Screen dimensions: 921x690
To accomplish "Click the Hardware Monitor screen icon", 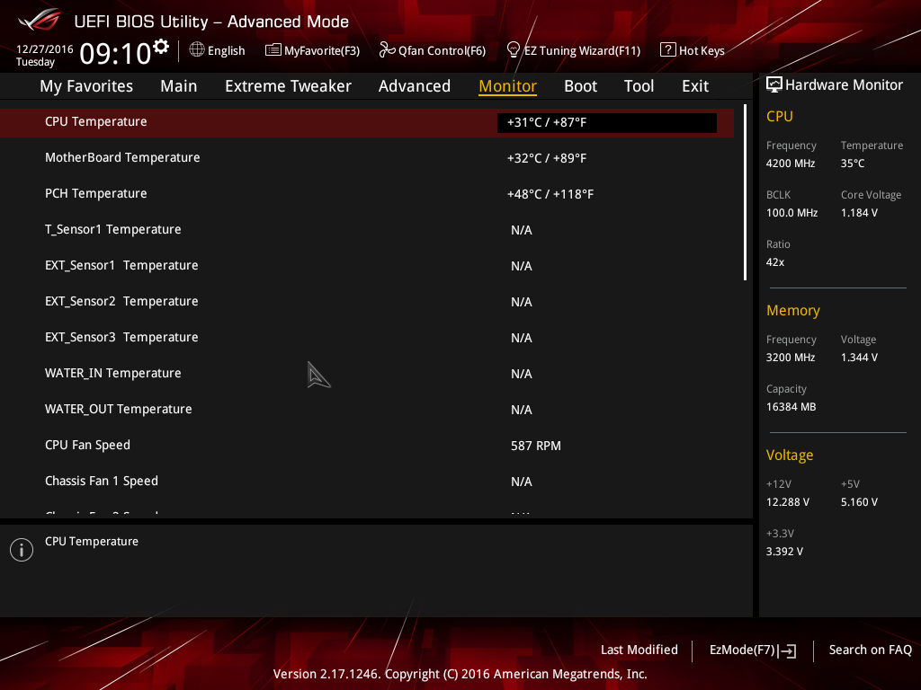I will tap(774, 85).
